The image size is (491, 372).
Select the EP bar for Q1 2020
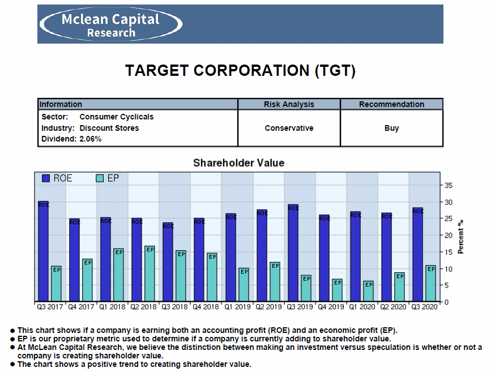(369, 292)
